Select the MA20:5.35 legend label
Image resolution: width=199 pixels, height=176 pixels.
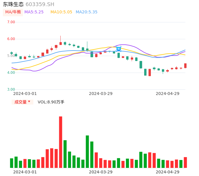pos(86,12)
